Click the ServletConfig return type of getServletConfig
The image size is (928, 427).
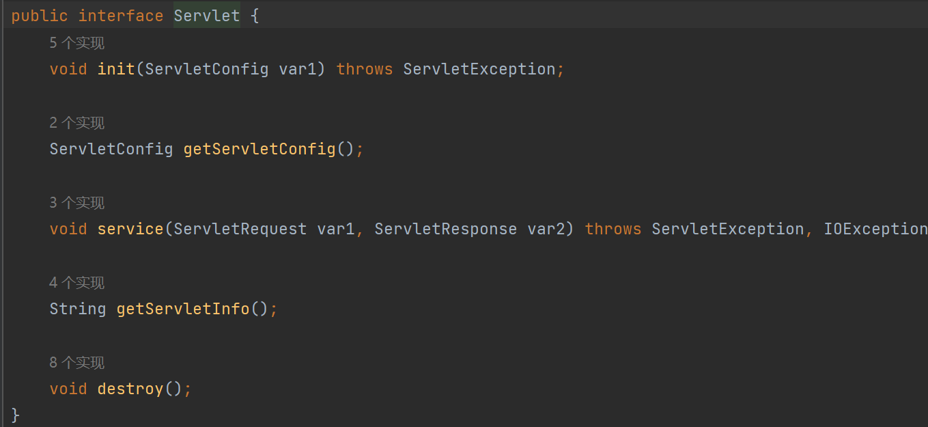111,149
